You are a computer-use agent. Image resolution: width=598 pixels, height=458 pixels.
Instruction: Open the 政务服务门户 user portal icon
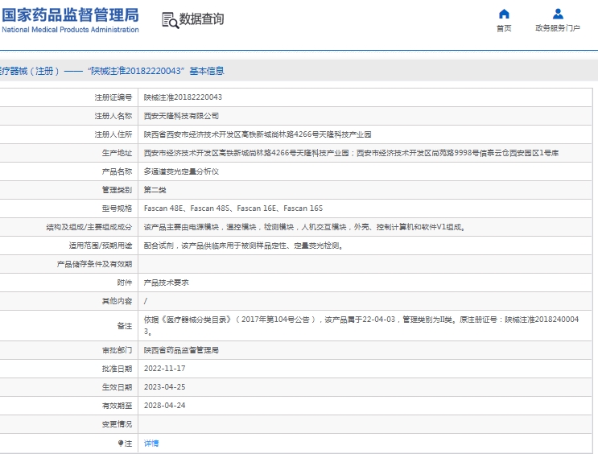pyautogui.click(x=558, y=14)
